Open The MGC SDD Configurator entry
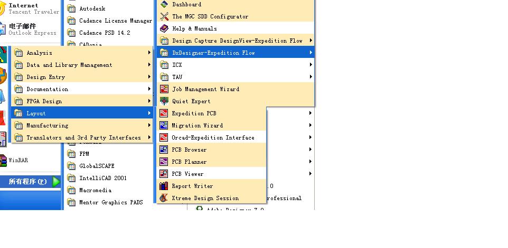Image resolution: width=508 pixels, height=248 pixels. [x=236, y=16]
